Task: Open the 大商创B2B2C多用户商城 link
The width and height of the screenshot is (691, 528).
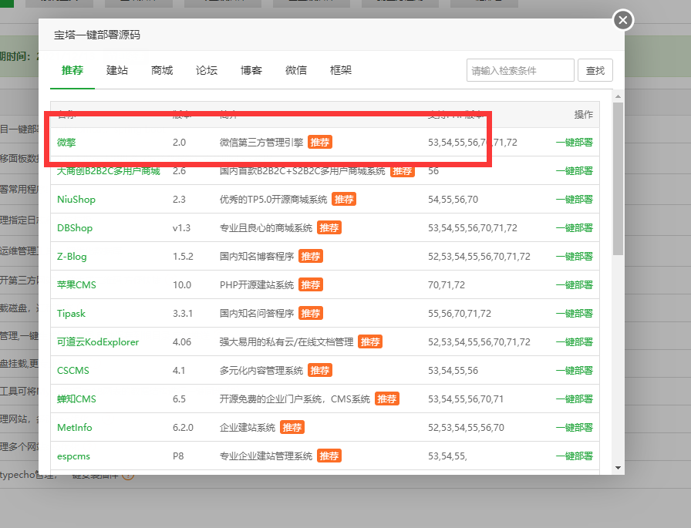Action: [x=109, y=171]
